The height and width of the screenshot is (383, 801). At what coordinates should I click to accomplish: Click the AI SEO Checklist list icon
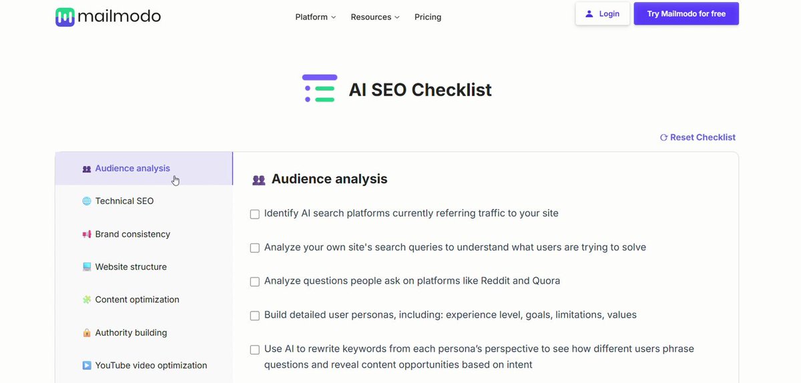tap(320, 89)
